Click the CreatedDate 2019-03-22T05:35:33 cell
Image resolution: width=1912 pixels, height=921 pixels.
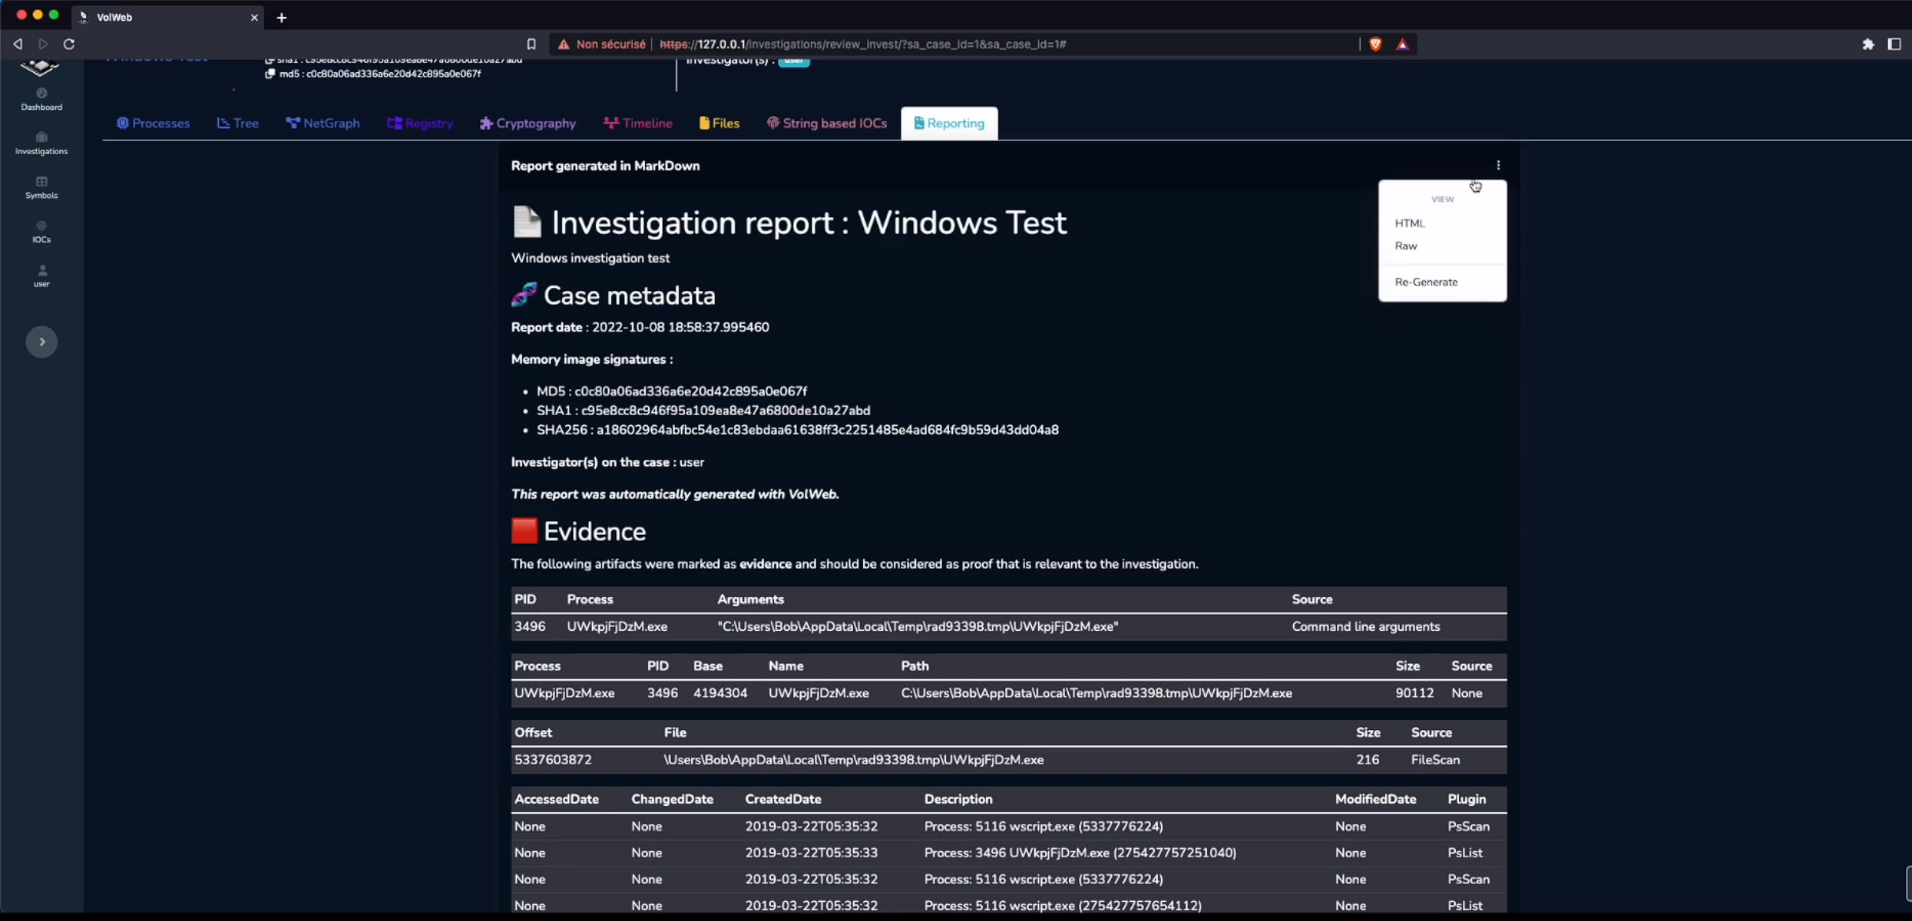point(811,853)
